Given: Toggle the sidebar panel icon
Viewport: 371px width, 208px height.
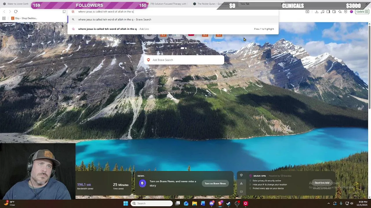Looking at the screenshot, I should click(328, 12).
